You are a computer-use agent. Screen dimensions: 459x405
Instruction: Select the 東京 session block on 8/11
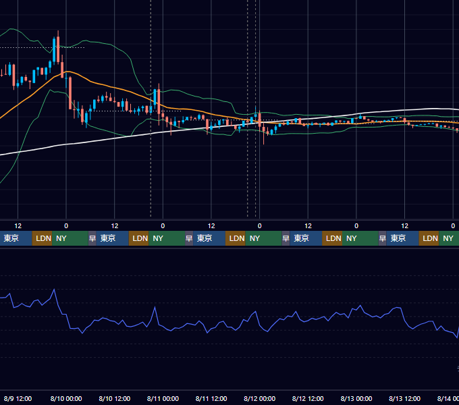(x=209, y=238)
